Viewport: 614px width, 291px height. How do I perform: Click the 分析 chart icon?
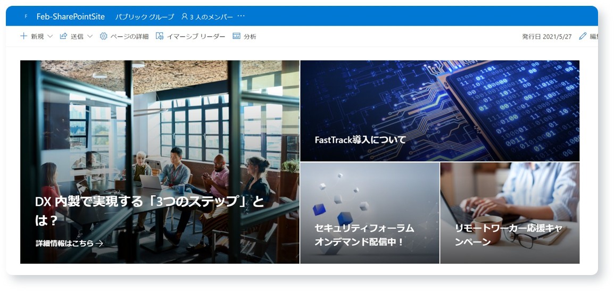pos(236,36)
